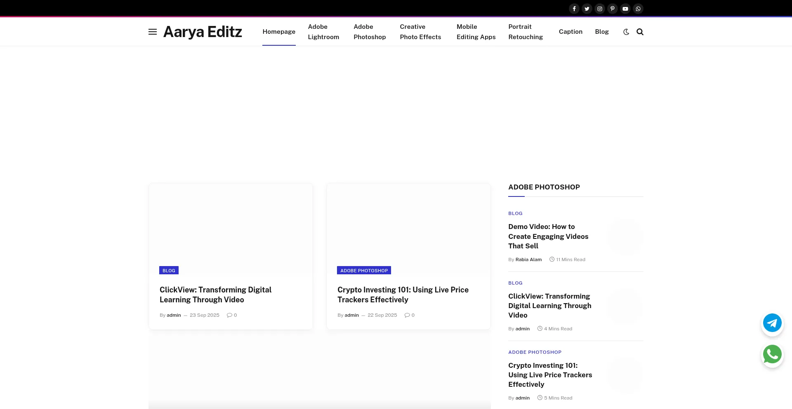This screenshot has width=792, height=409.
Task: Open the hamburger menu beside Aarya Editz
Action: (153, 32)
